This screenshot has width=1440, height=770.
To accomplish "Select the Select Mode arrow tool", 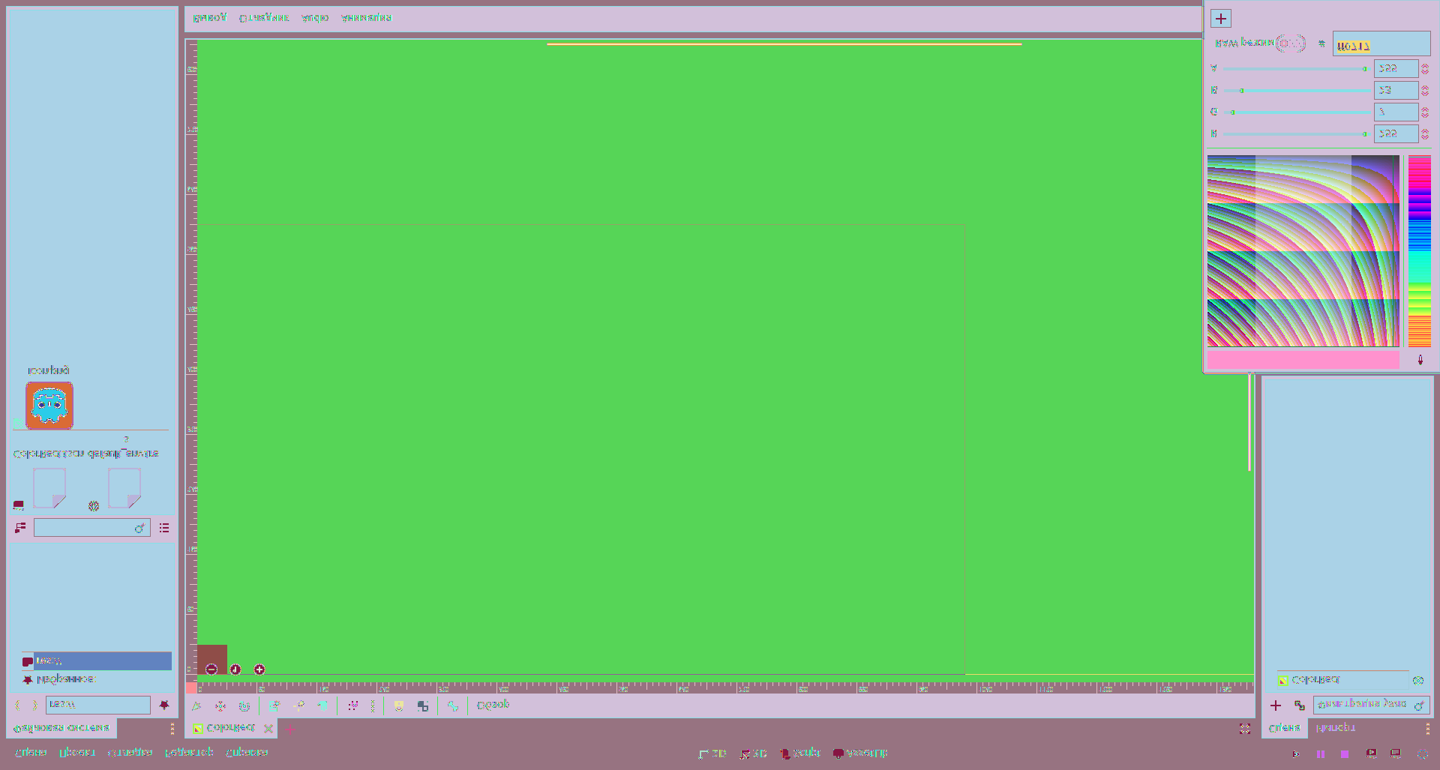I will coord(196,706).
